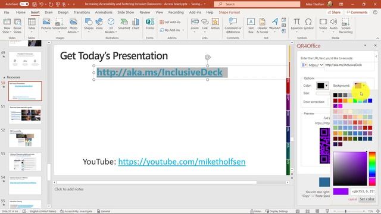Open the Reuse Slides pane

coord(17,26)
